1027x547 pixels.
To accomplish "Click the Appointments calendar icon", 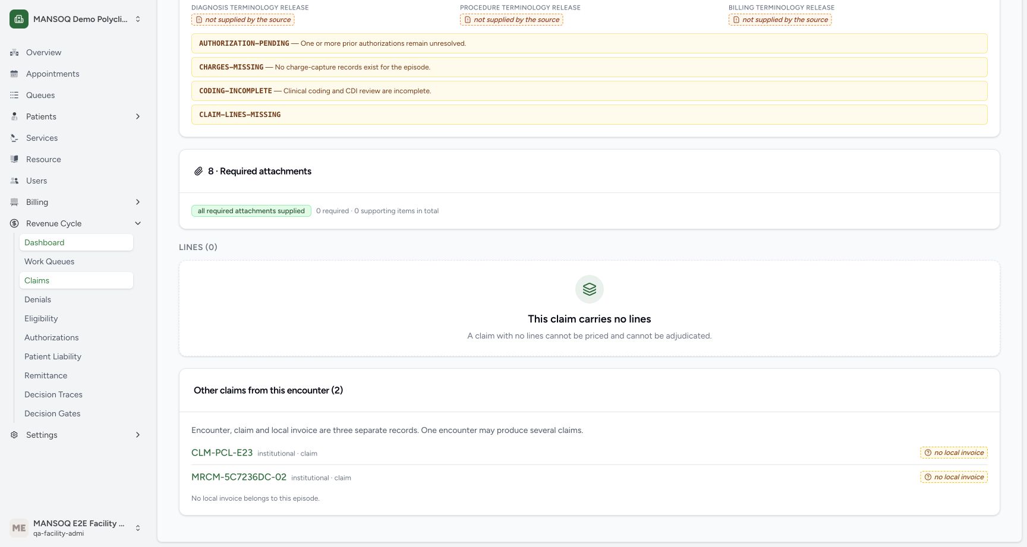I will point(14,74).
